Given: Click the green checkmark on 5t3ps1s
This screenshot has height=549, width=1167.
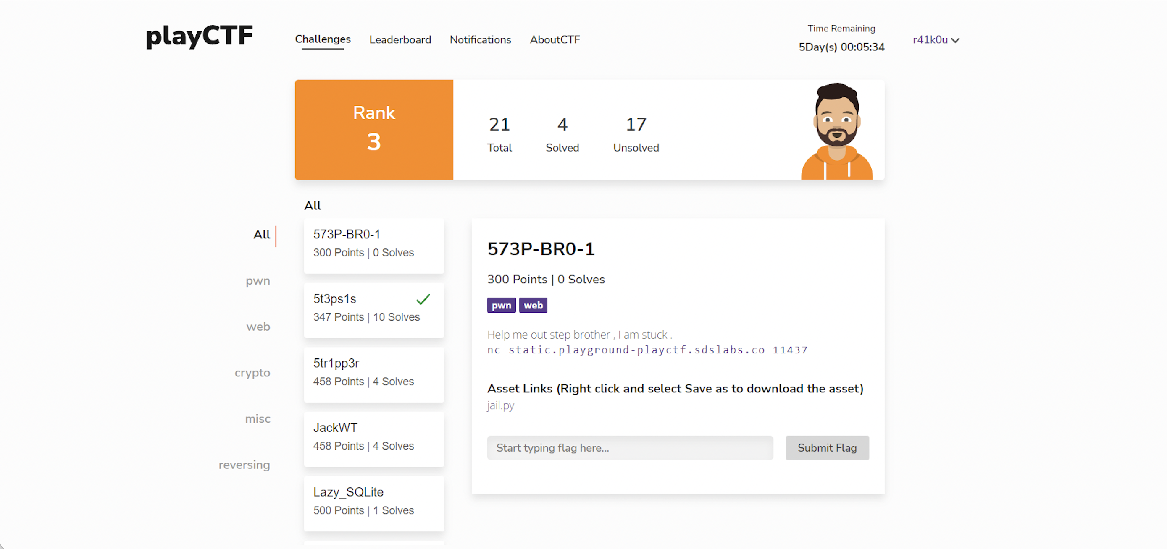Looking at the screenshot, I should point(423,299).
